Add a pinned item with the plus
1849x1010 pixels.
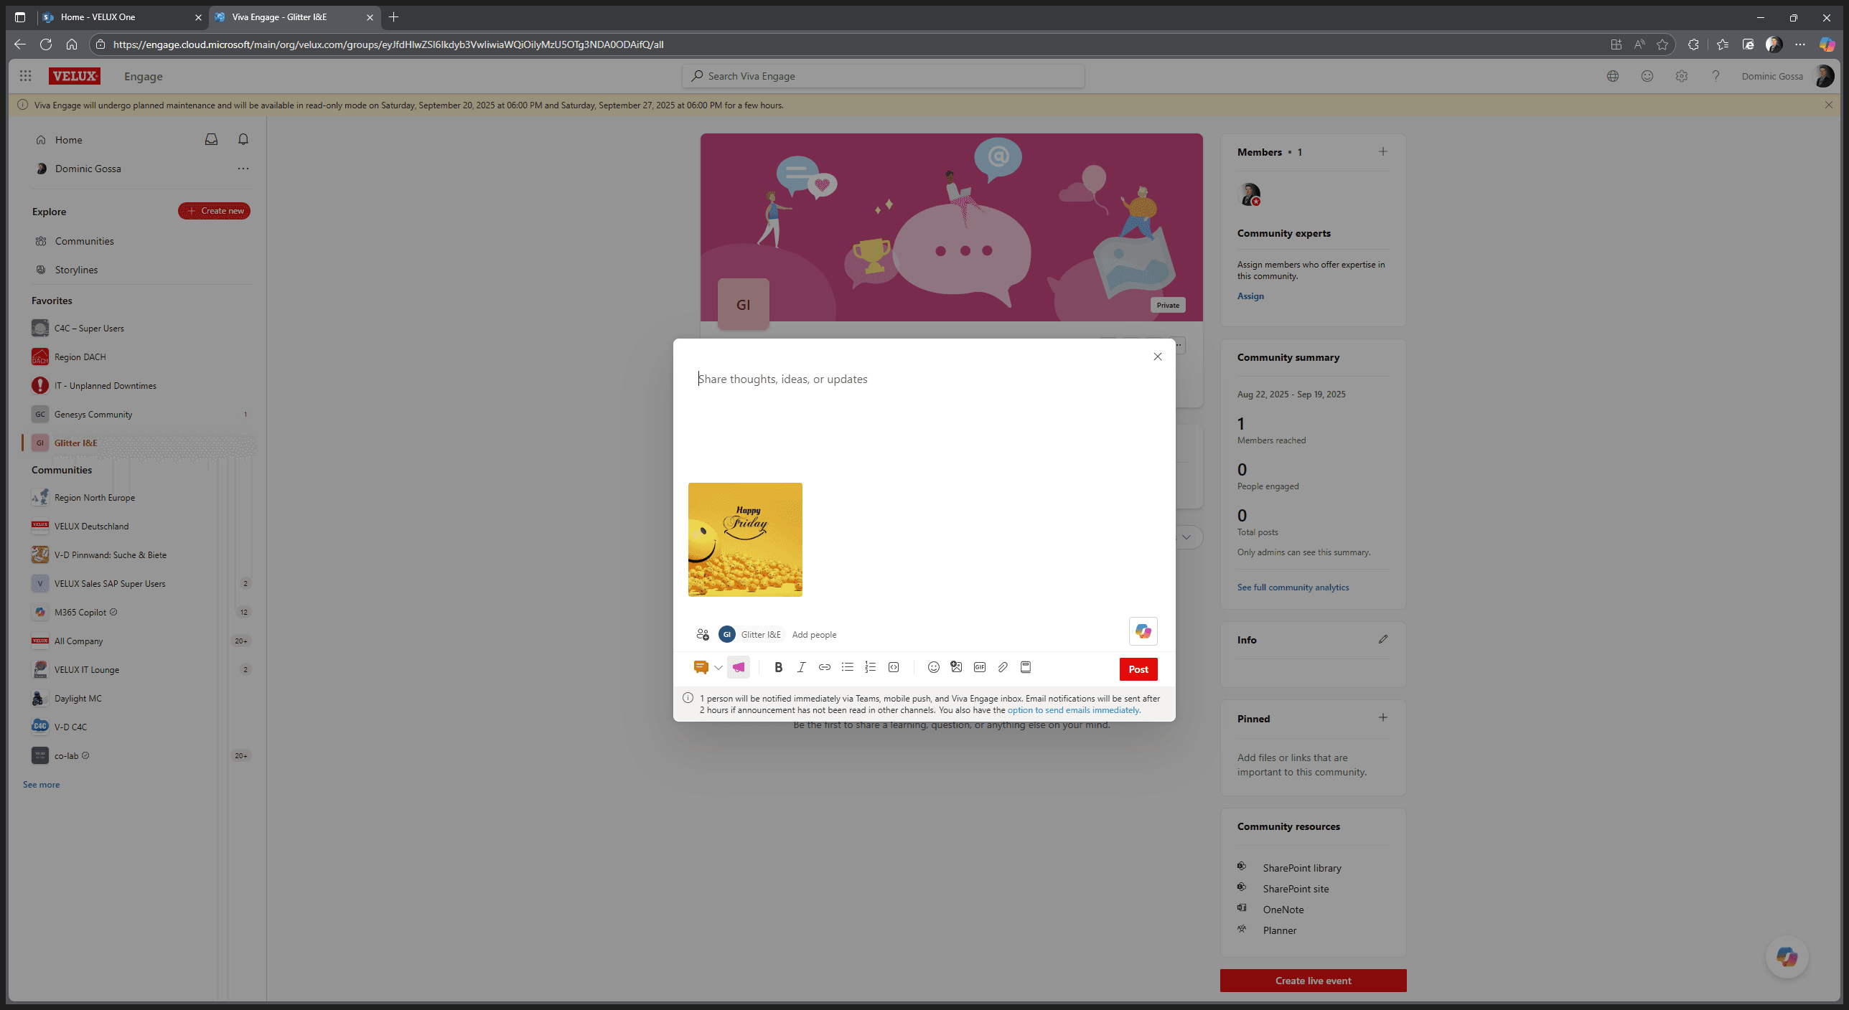(1382, 717)
